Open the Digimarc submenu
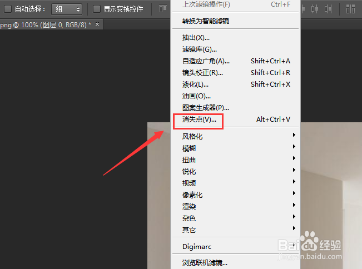This screenshot has width=362, height=269. point(235,247)
